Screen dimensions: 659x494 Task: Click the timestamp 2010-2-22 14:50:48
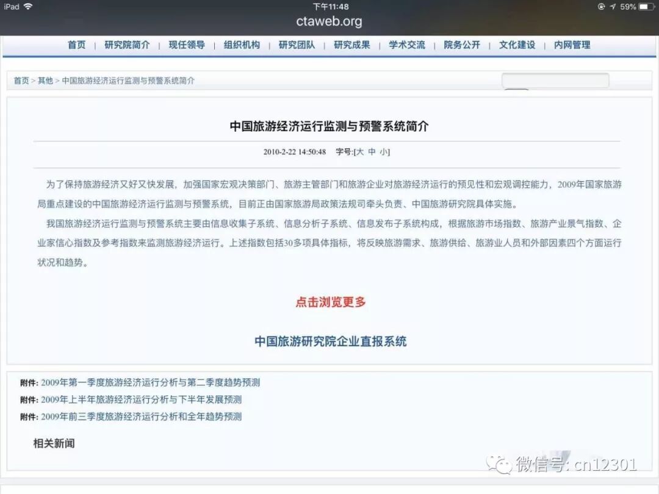coord(295,152)
